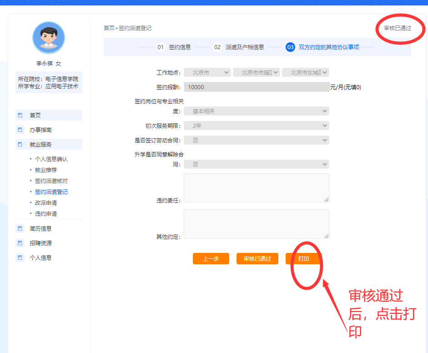Click the user avatar picture
Image resolution: width=428 pixels, height=353 pixels.
(x=49, y=38)
